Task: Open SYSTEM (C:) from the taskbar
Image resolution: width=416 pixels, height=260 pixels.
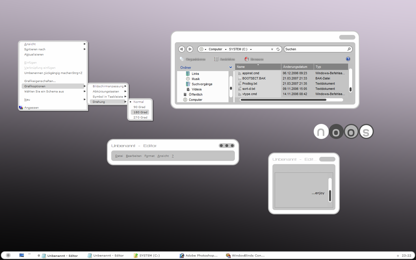Action: pos(147,256)
